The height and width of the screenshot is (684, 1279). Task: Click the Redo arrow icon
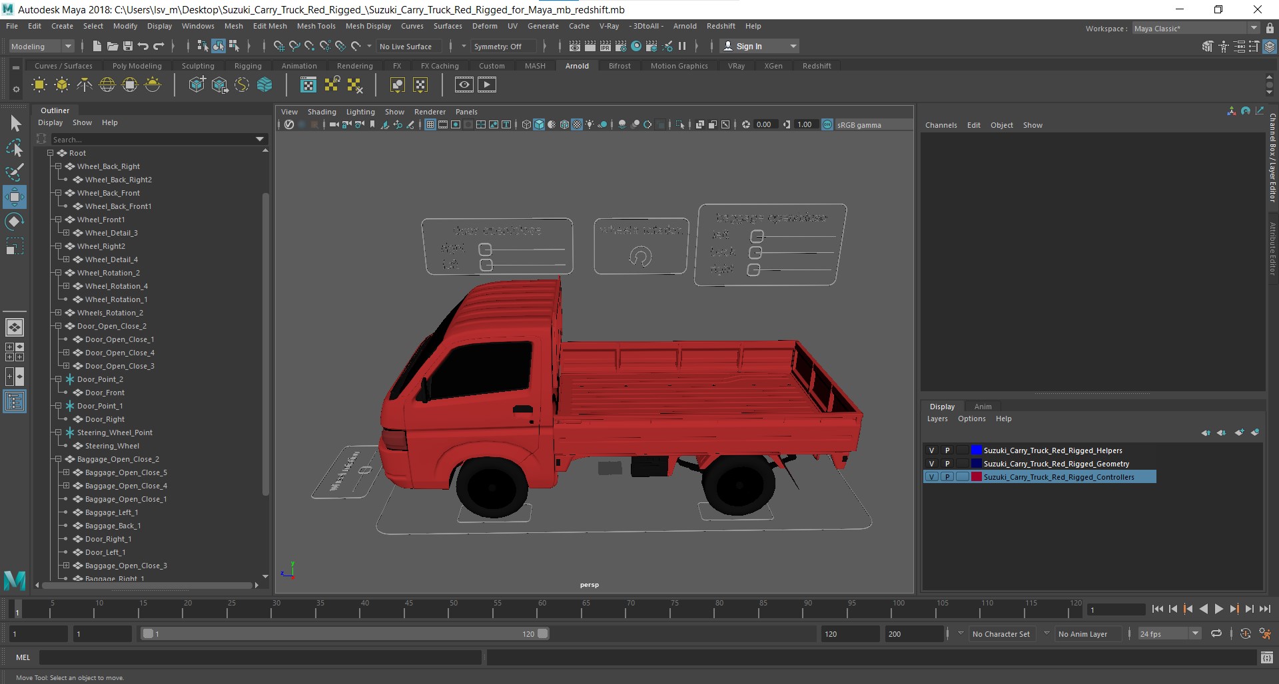tap(159, 46)
